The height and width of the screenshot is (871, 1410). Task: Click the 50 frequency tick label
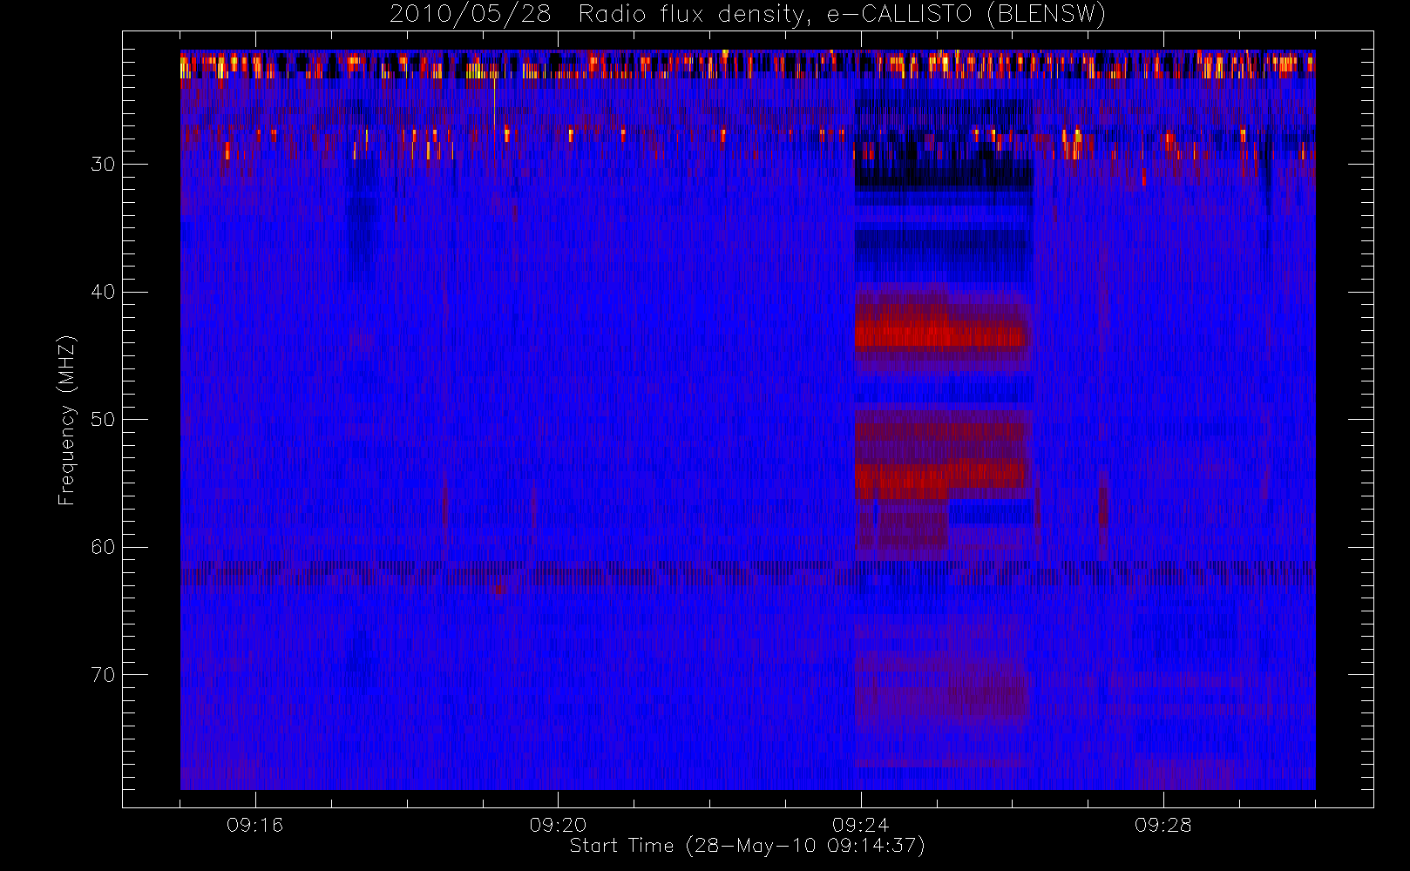[103, 419]
